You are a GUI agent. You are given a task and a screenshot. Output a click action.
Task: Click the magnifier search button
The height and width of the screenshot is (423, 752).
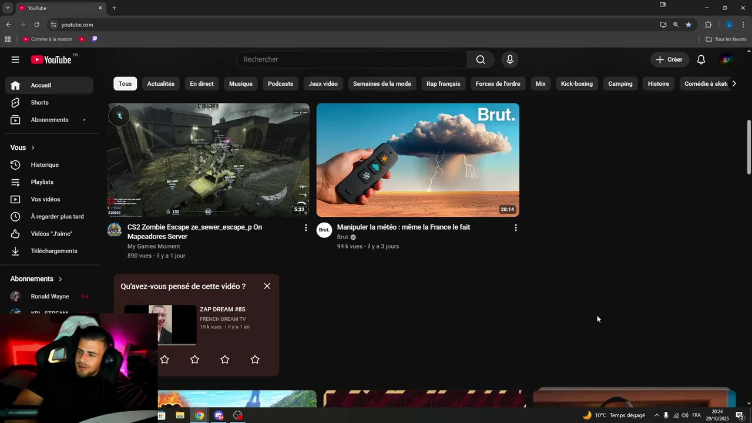(x=481, y=59)
